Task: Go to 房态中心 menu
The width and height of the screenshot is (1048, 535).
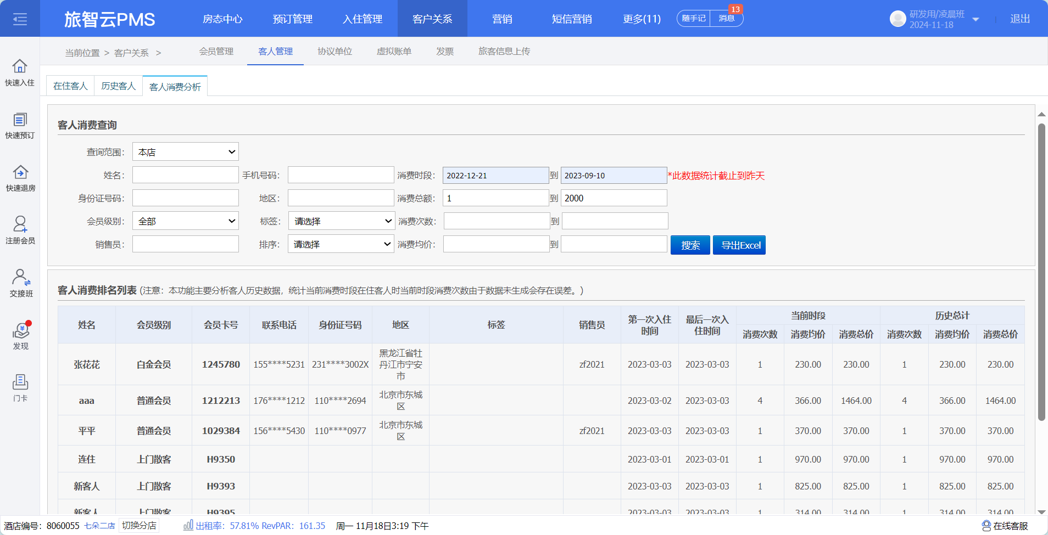Action: click(x=222, y=19)
